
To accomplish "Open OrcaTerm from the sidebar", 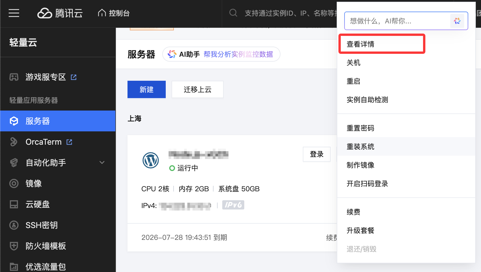I will (x=43, y=142).
